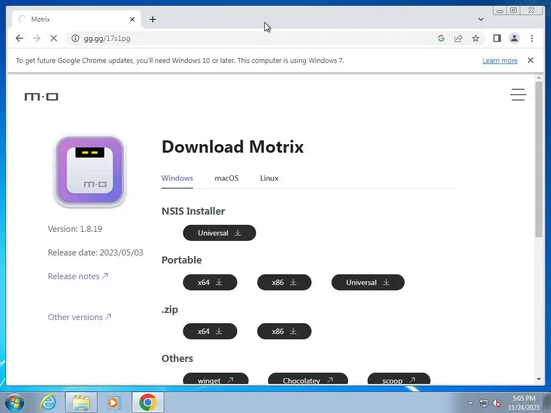
Task: Bookmark this tab with the star
Action: click(476, 38)
